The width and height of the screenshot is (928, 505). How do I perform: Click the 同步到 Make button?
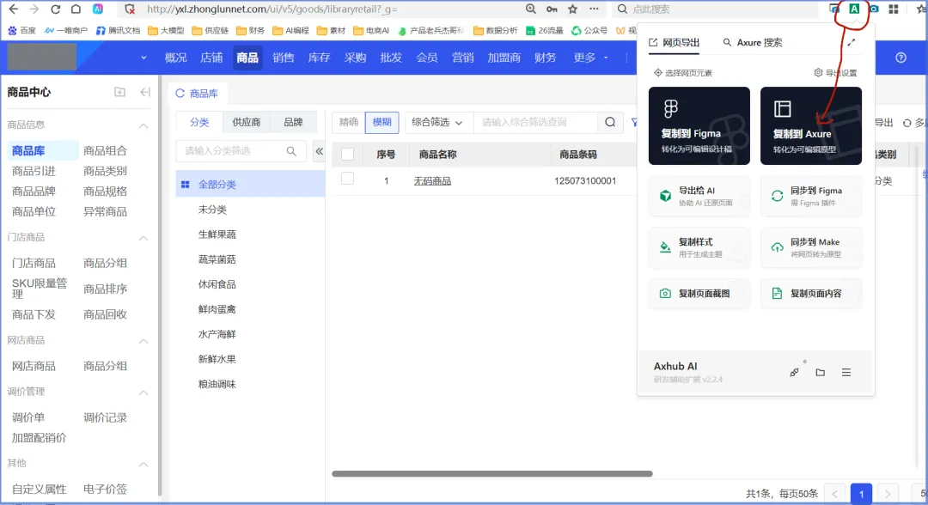click(x=811, y=247)
